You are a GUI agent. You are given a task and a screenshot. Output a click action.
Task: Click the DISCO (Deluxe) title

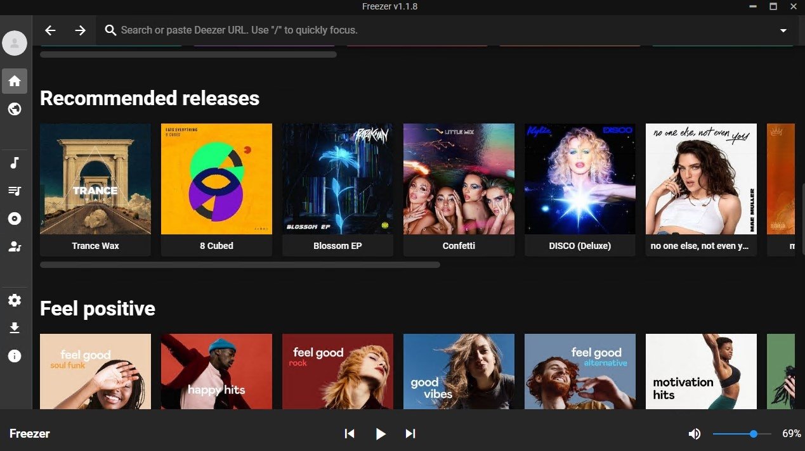(580, 246)
